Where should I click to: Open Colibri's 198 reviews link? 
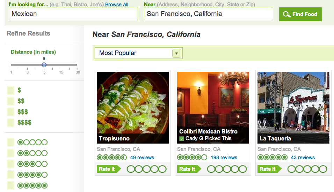(x=224, y=158)
